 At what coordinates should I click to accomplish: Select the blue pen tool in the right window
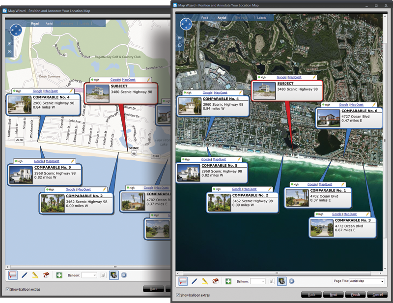click(x=194, y=281)
